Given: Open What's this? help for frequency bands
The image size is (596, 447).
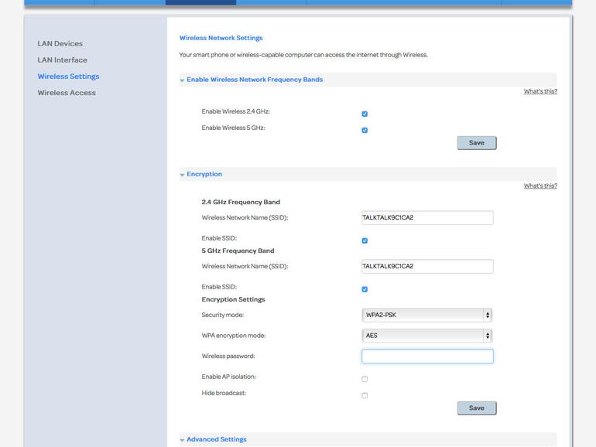Looking at the screenshot, I should tap(540, 91).
